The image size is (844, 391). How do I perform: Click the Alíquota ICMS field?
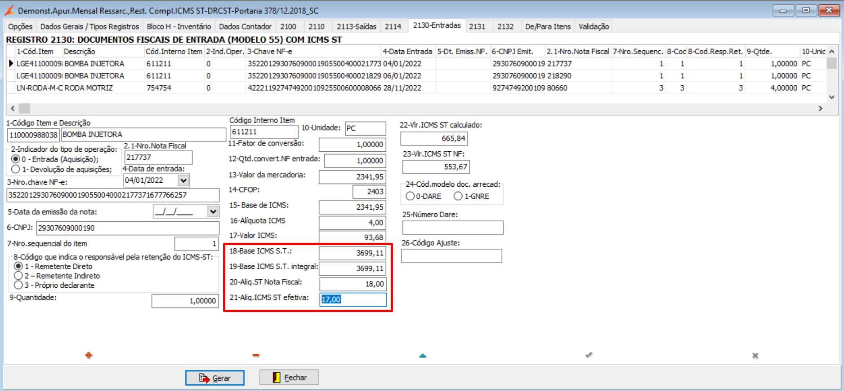click(x=353, y=223)
